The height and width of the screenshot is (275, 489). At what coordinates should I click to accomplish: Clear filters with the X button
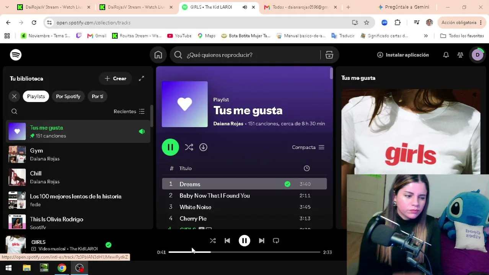pos(14,96)
